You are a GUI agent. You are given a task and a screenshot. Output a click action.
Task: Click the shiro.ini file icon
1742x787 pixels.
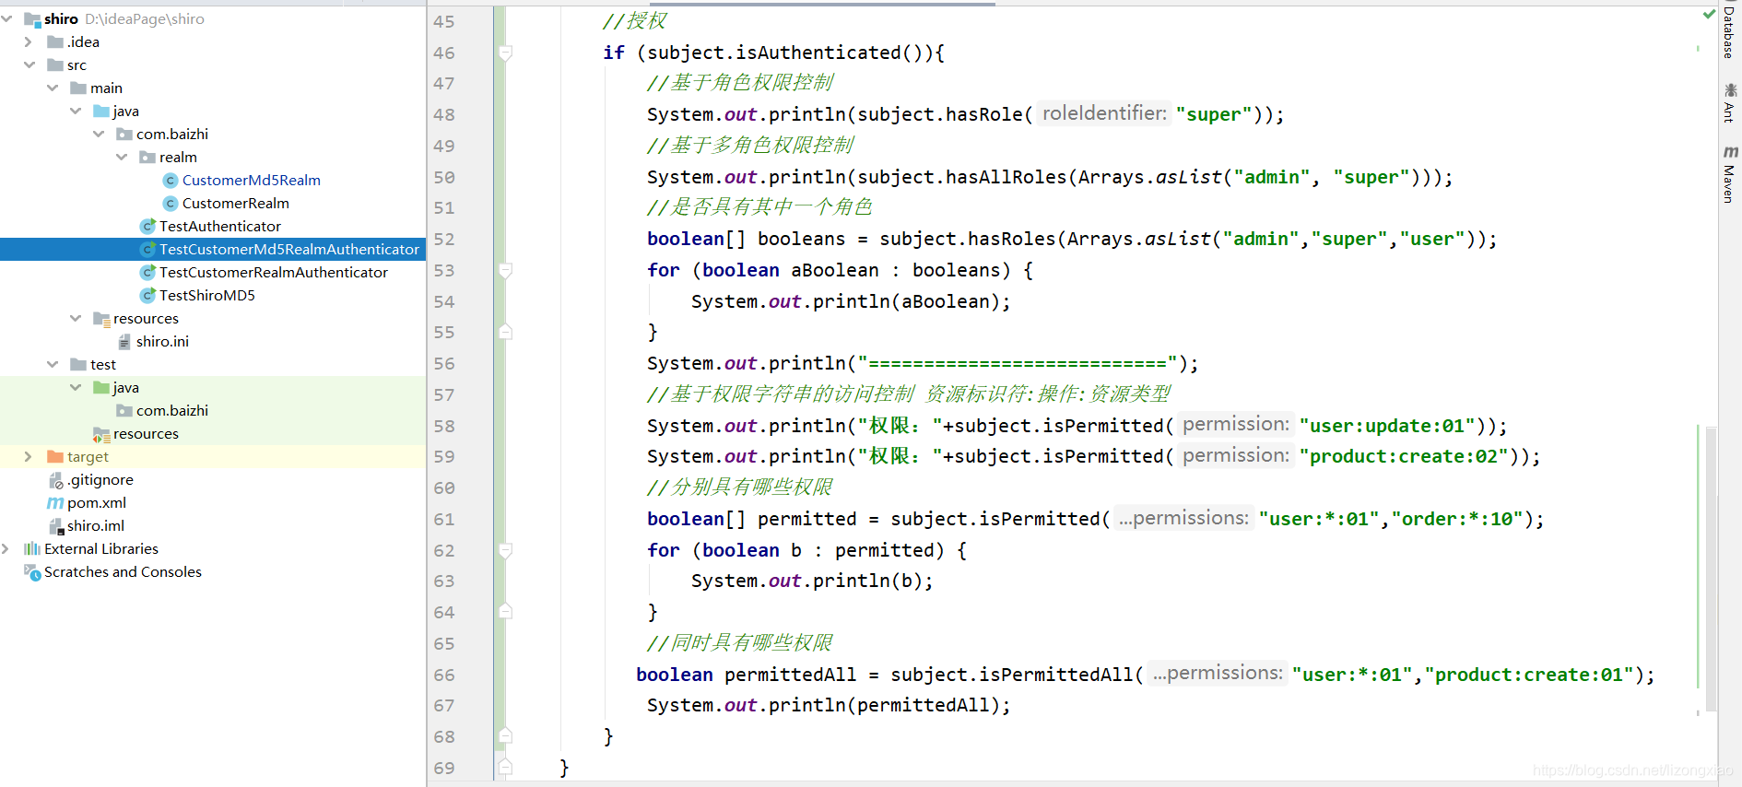pos(124,341)
